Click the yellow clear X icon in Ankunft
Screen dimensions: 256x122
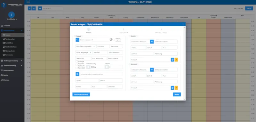[x=176, y=88]
